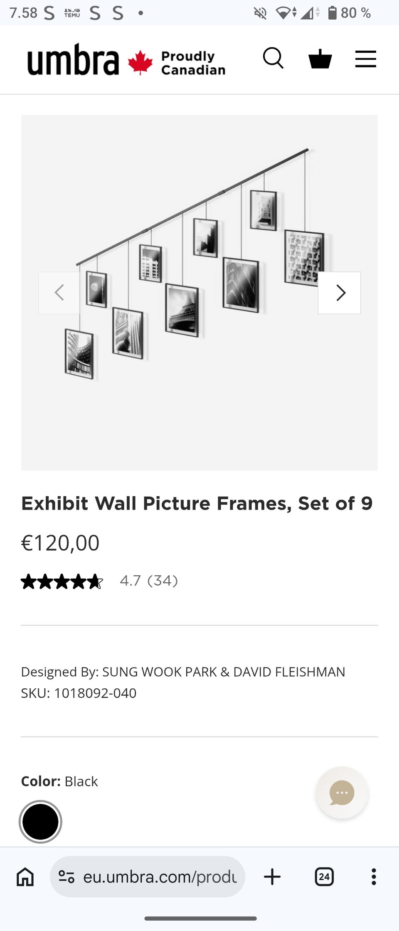Tap the Exhibit Wall Picture Frames title

(x=197, y=503)
